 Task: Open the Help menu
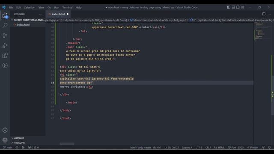(x=78, y=8)
